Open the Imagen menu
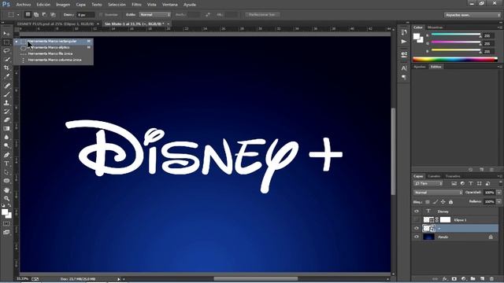Viewport: 504px width, 283px height. pos(63,5)
